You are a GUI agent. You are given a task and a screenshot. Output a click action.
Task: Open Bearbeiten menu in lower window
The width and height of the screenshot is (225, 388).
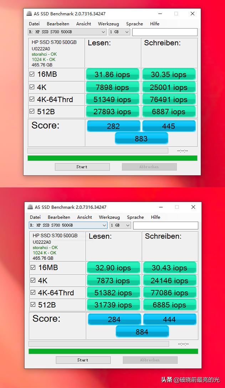pos(59,217)
